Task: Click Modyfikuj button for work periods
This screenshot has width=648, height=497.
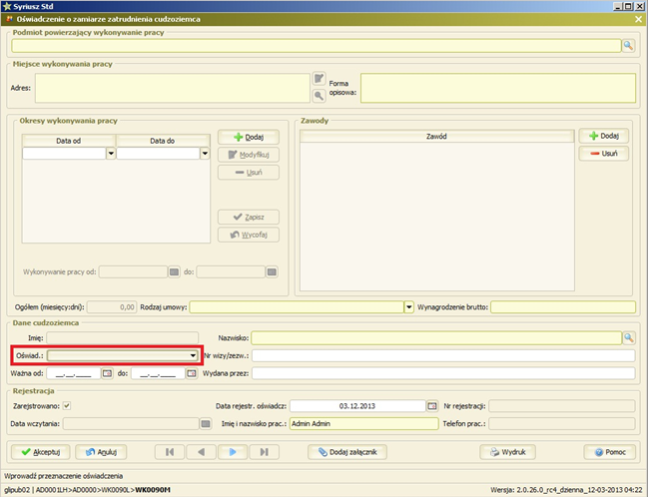Action: [x=249, y=155]
